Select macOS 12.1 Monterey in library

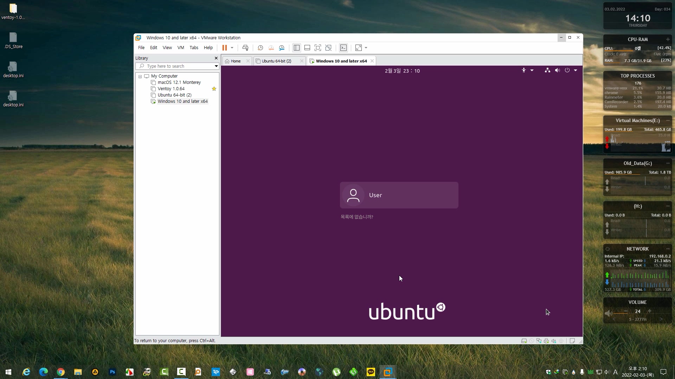[179, 82]
